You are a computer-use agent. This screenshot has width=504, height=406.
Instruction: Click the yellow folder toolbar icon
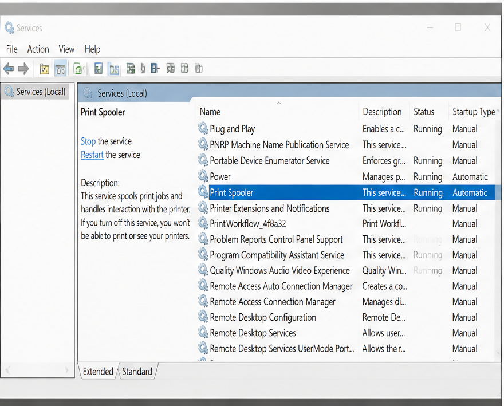coord(44,69)
